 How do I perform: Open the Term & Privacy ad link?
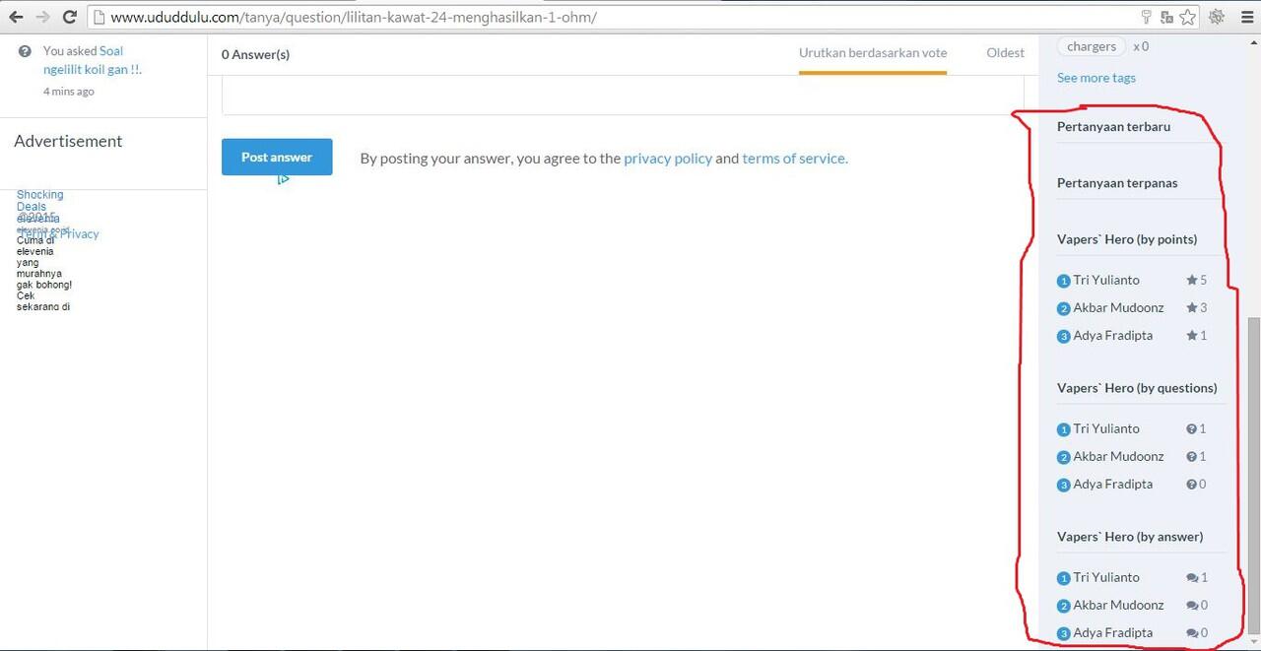coord(59,234)
